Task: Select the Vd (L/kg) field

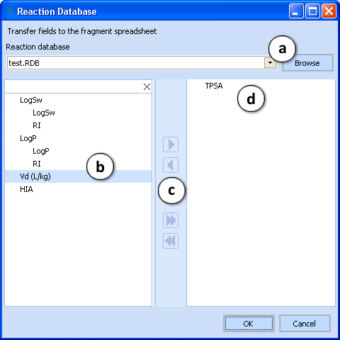Action: (x=78, y=176)
